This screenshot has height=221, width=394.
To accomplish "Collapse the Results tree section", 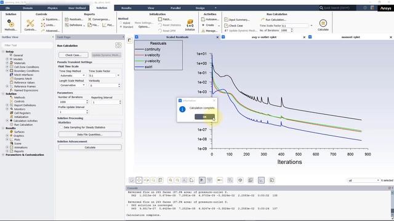I will (3, 128).
